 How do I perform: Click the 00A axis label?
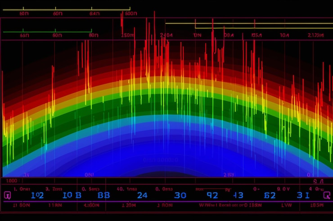click(229, 35)
